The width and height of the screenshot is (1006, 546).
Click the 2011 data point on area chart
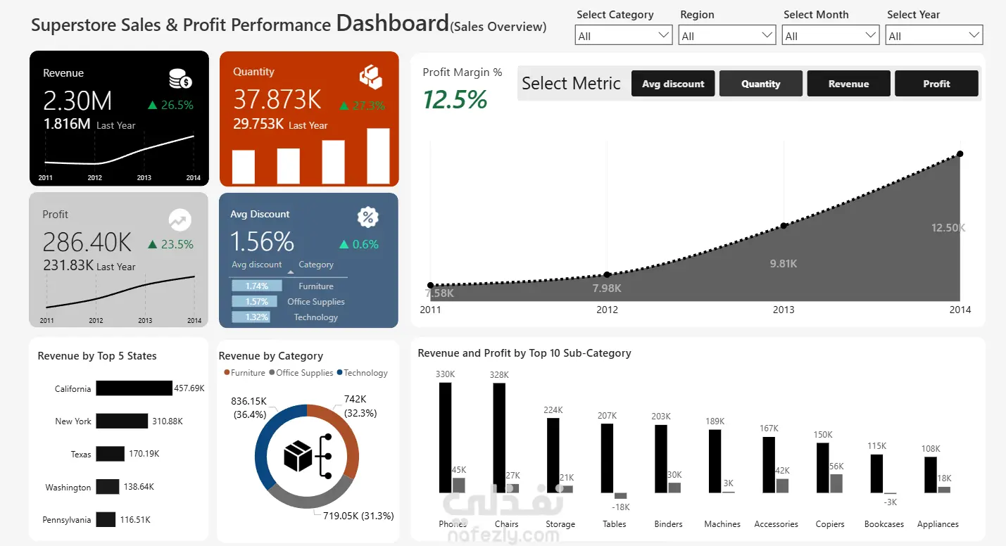430,285
